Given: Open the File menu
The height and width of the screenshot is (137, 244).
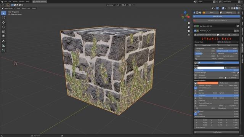Looking at the screenshot, I should point(5,2).
